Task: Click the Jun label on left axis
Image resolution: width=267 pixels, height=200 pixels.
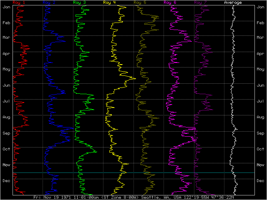Action: click(x=6, y=85)
